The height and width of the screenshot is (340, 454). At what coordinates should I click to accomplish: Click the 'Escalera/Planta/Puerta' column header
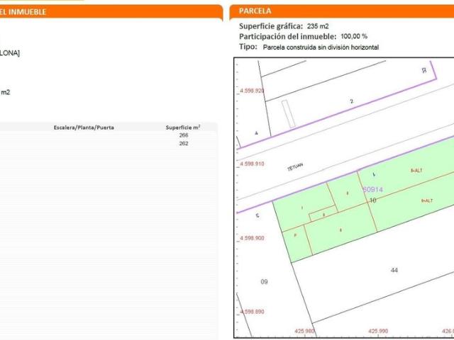(x=84, y=127)
